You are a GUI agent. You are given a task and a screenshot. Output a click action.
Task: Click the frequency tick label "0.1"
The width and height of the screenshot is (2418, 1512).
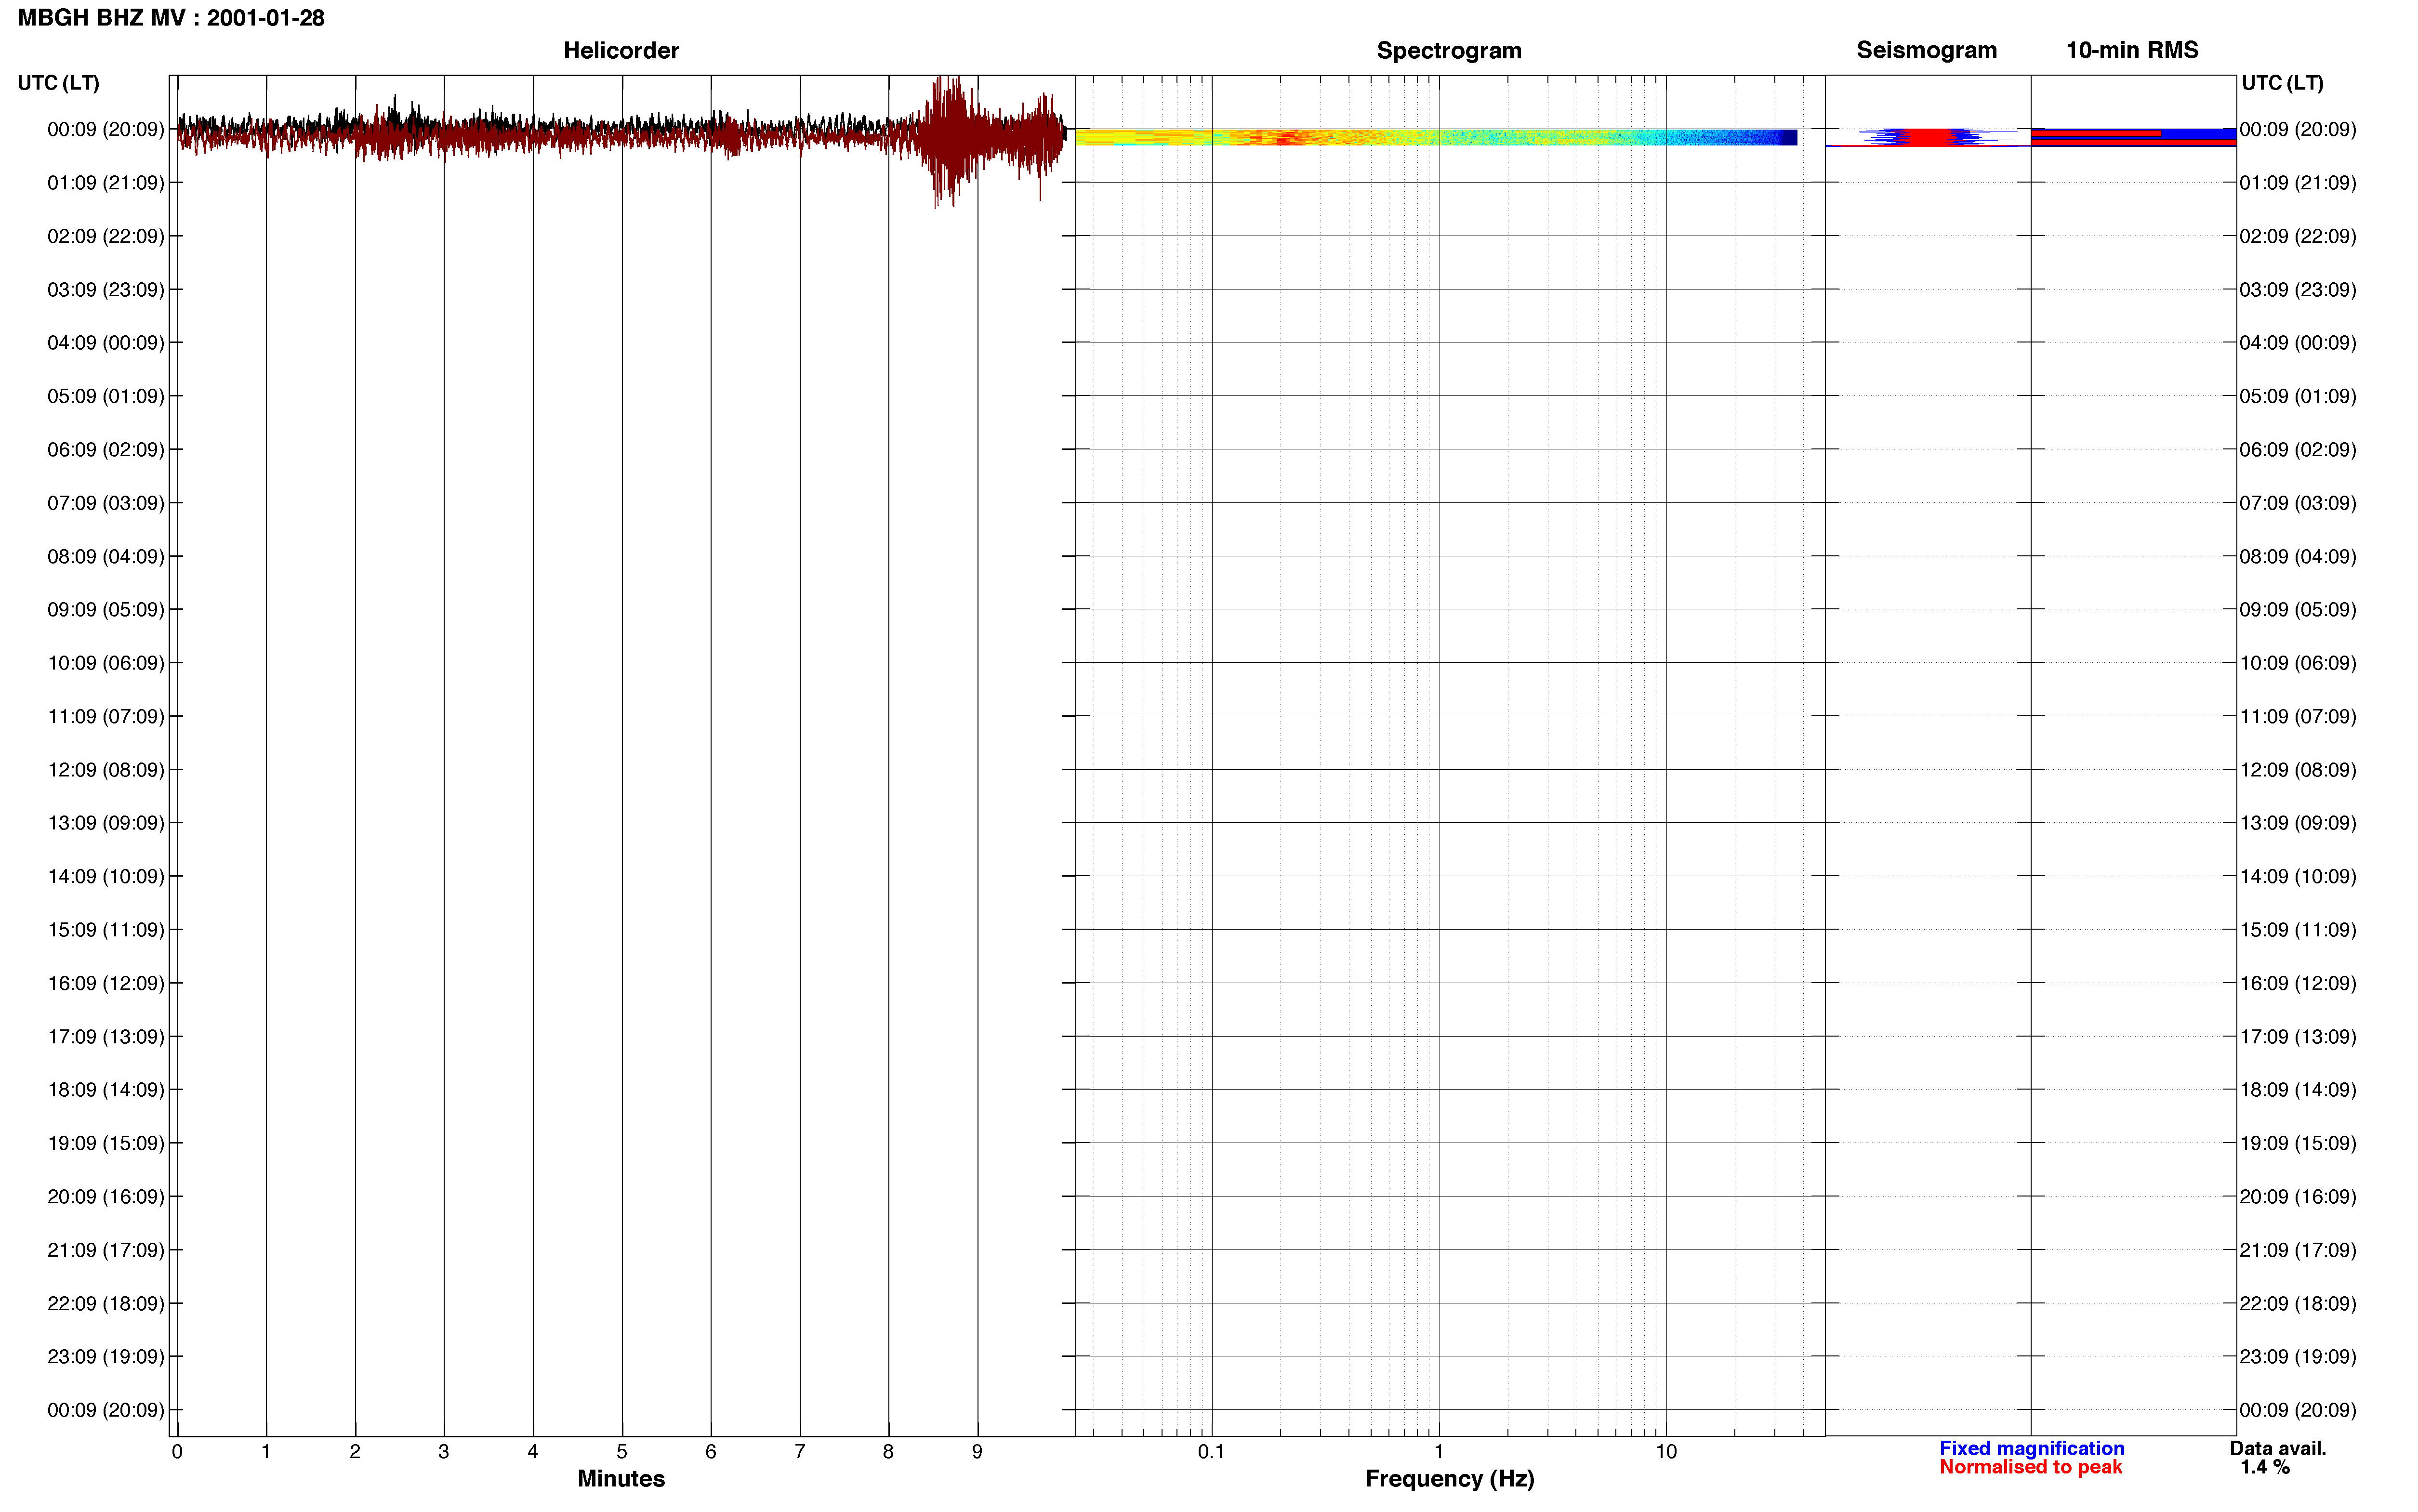pos(1211,1452)
